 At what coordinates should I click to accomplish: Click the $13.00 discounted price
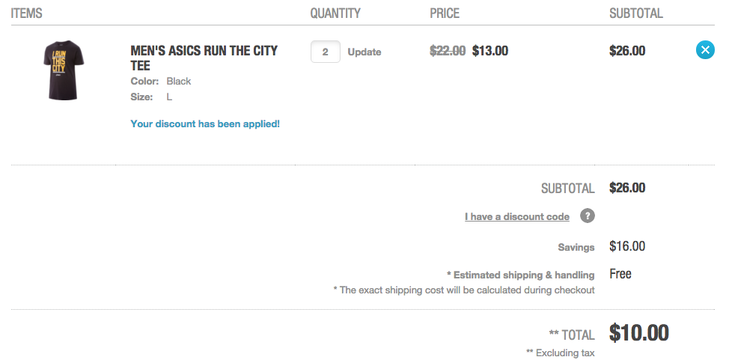pos(490,51)
